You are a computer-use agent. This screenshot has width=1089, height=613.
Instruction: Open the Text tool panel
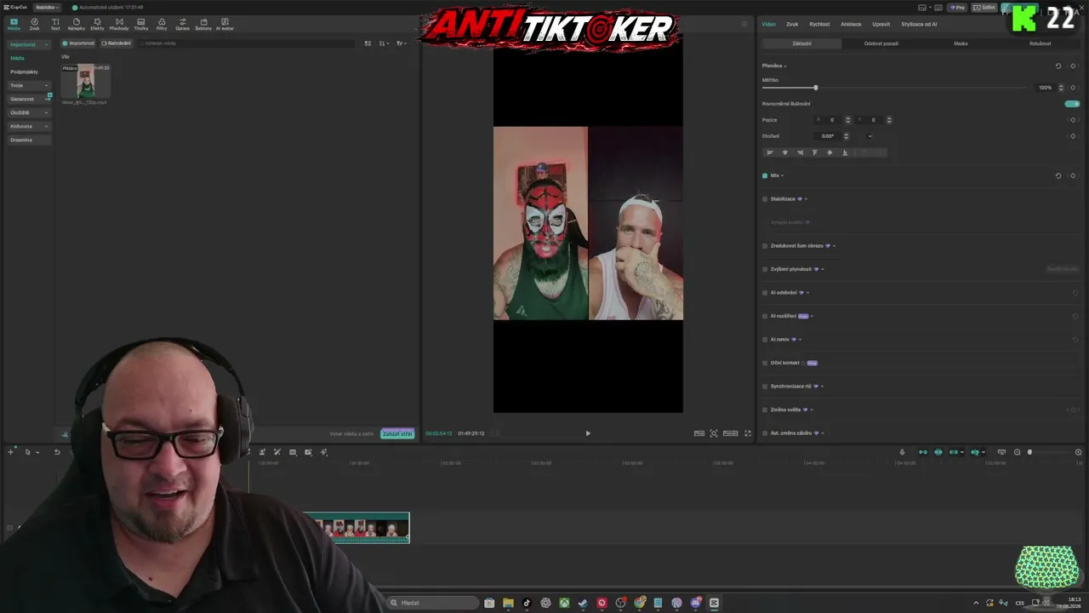point(55,25)
